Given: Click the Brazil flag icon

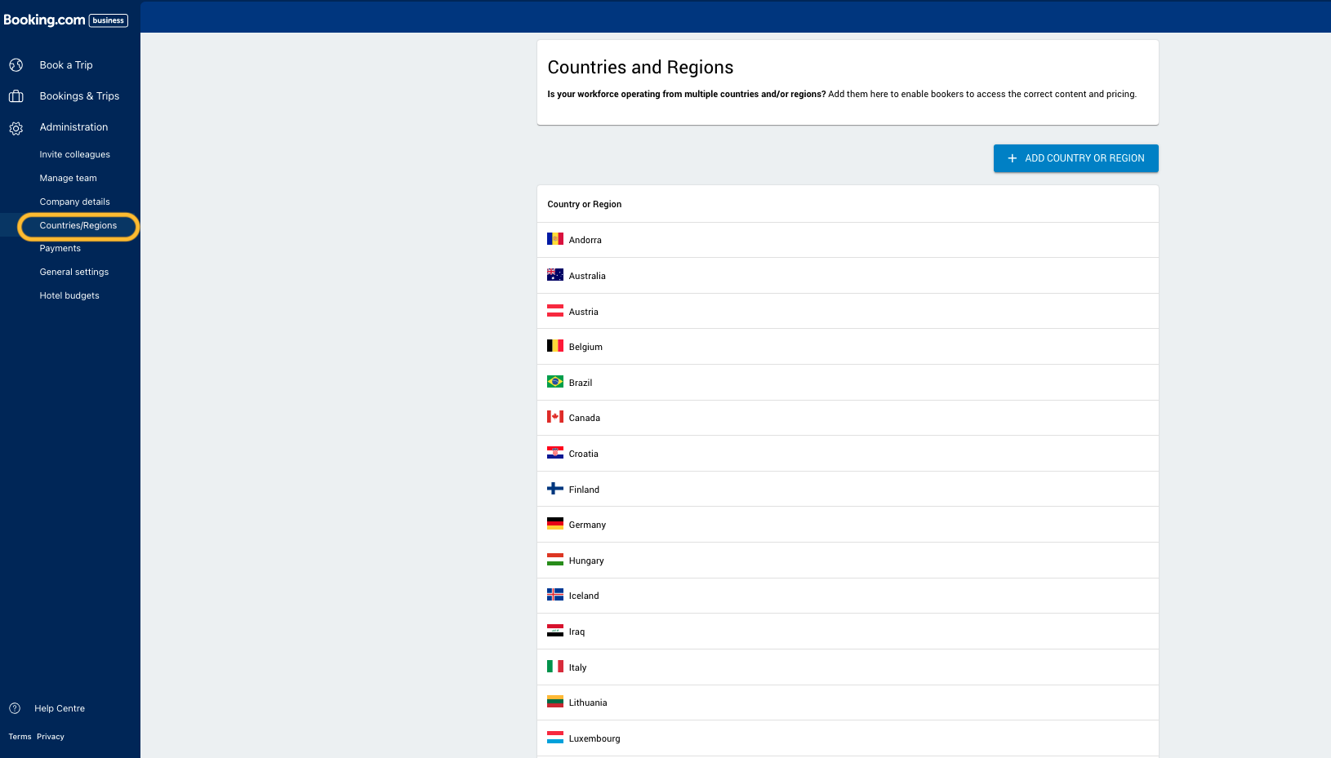Looking at the screenshot, I should pos(555,382).
